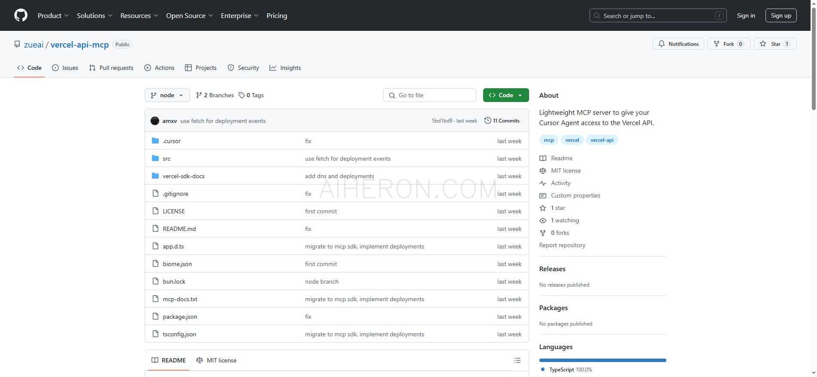The height and width of the screenshot is (377, 817).
Task: Open the tsconfig.json file
Action: [179, 334]
